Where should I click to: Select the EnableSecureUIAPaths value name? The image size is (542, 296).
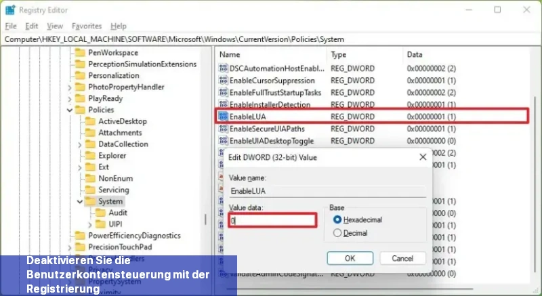[x=267, y=129]
